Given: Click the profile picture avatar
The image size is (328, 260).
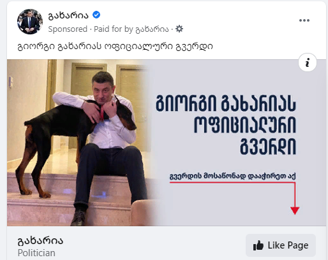Looking at the screenshot, I should tap(30, 22).
